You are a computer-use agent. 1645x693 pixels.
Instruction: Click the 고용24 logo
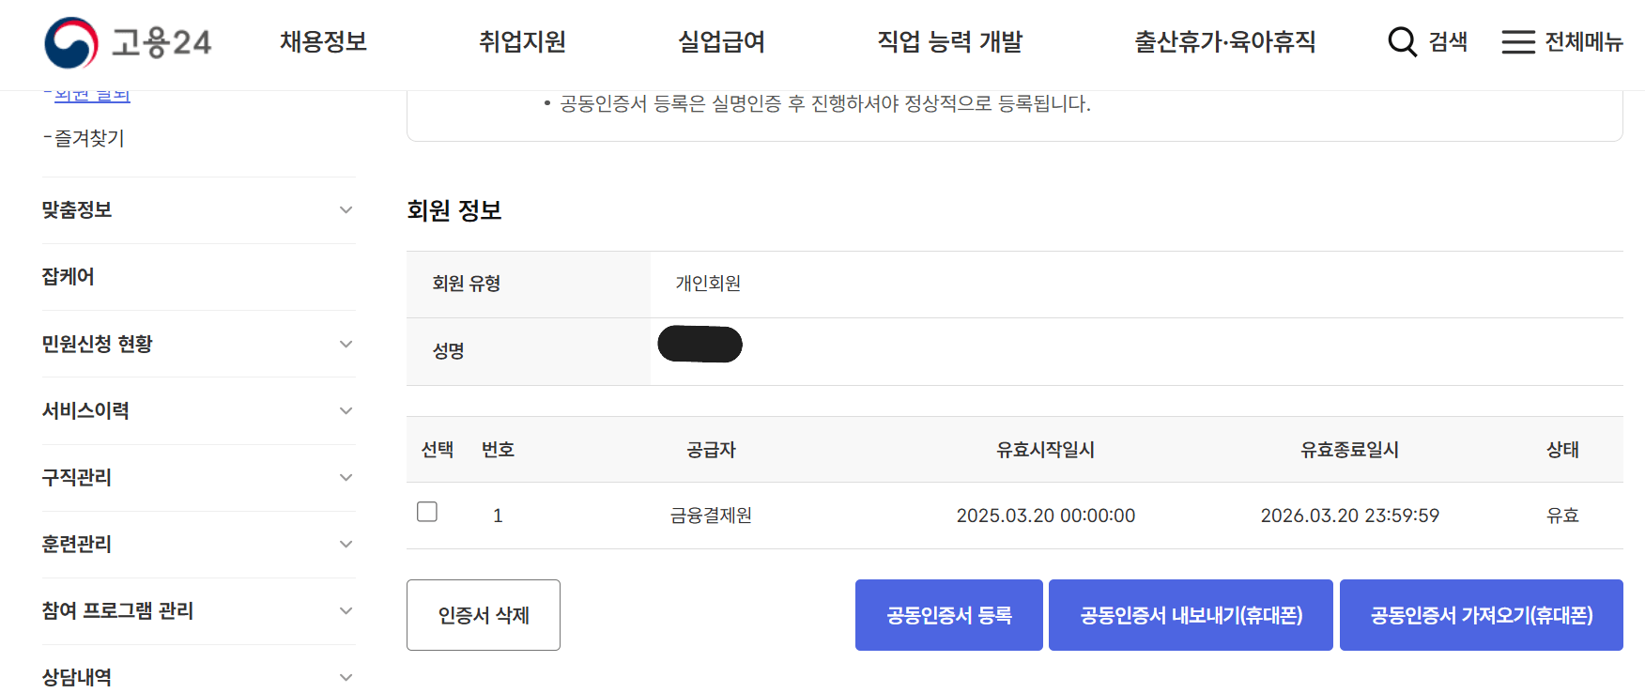(x=127, y=42)
